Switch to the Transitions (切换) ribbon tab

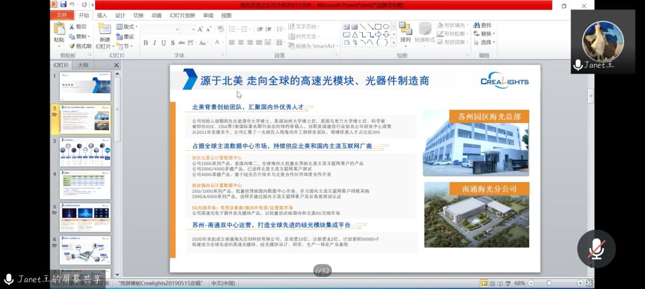click(138, 16)
